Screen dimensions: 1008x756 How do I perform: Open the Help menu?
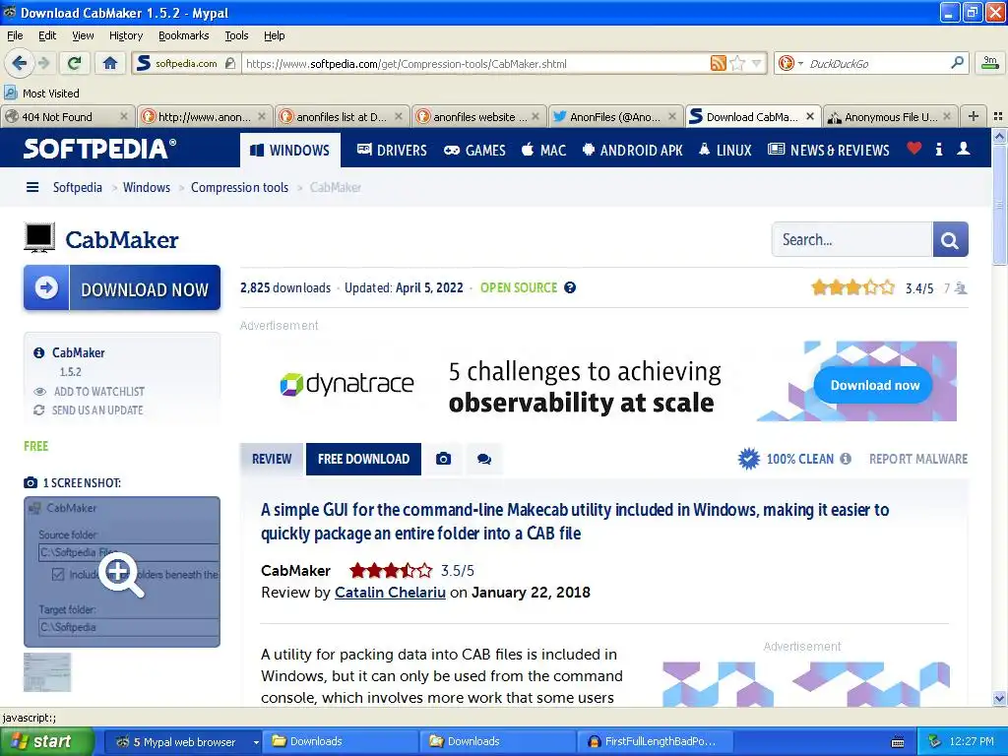(274, 35)
